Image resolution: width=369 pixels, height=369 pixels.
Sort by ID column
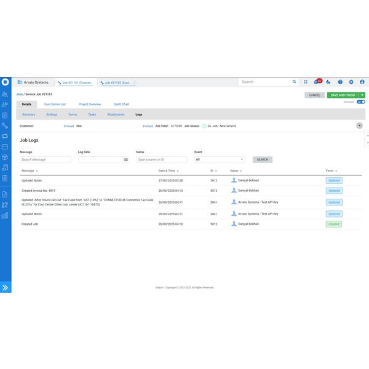[x=213, y=171]
